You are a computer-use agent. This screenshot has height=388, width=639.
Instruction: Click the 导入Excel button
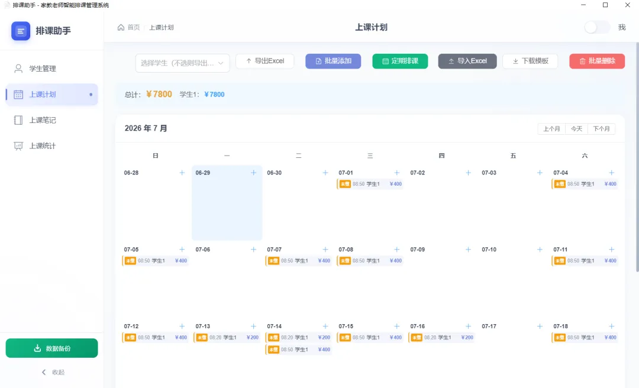[467, 61]
